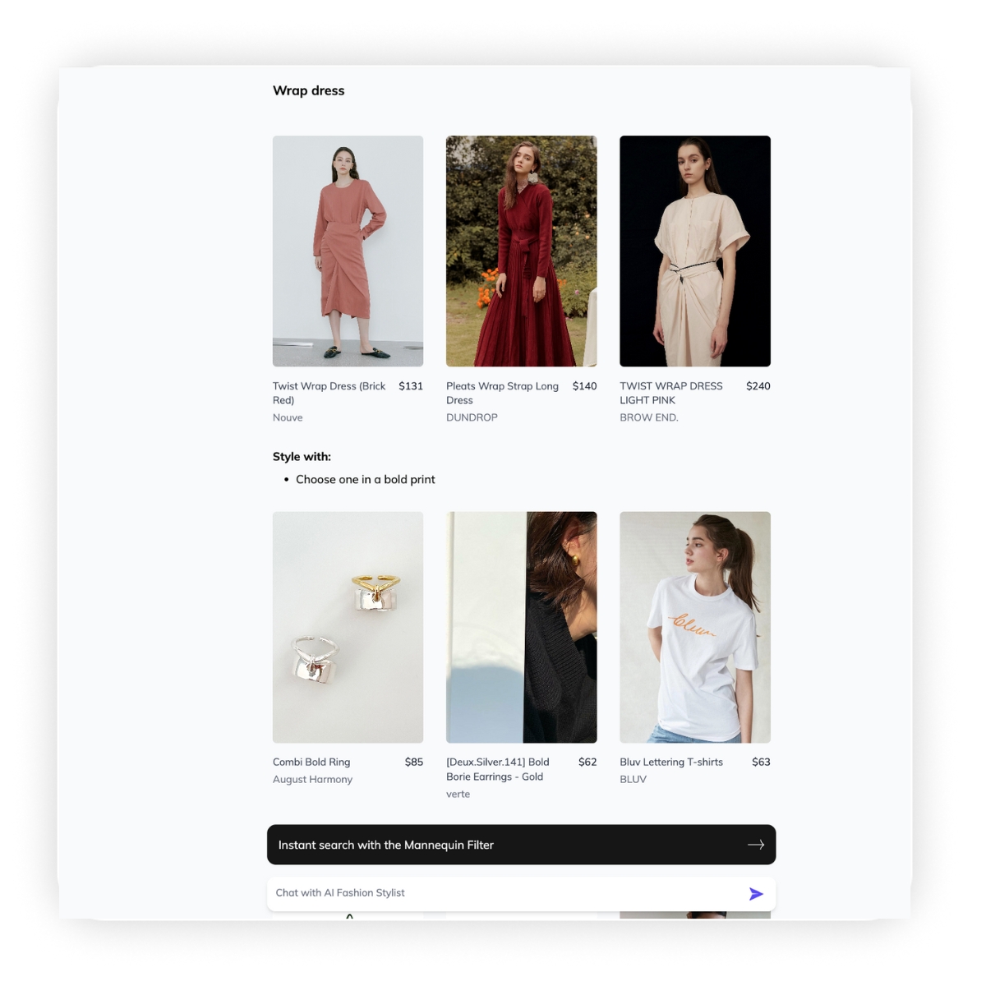Open Bold Borie Earrings Gold image
Screen dimensions: 986x986
pyautogui.click(x=521, y=627)
